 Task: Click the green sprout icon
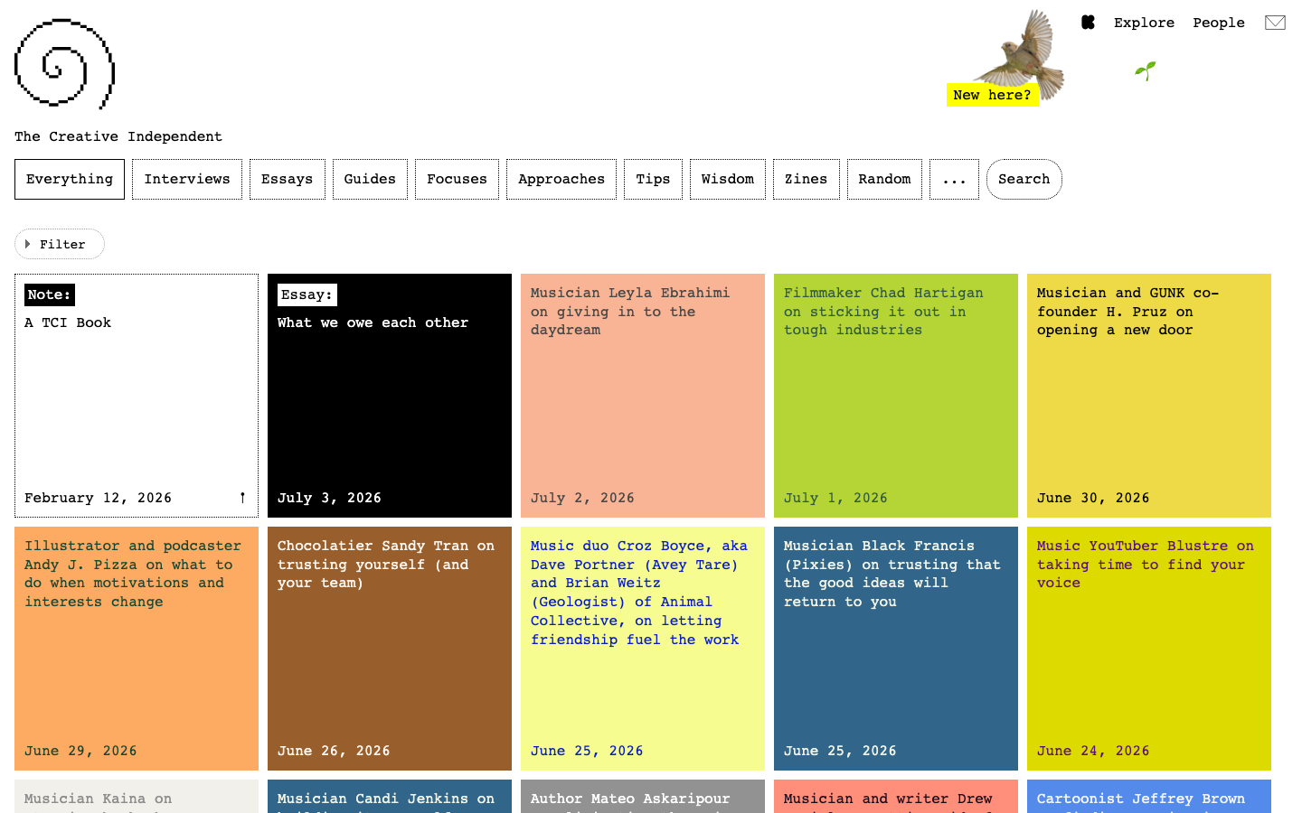coord(1146,71)
